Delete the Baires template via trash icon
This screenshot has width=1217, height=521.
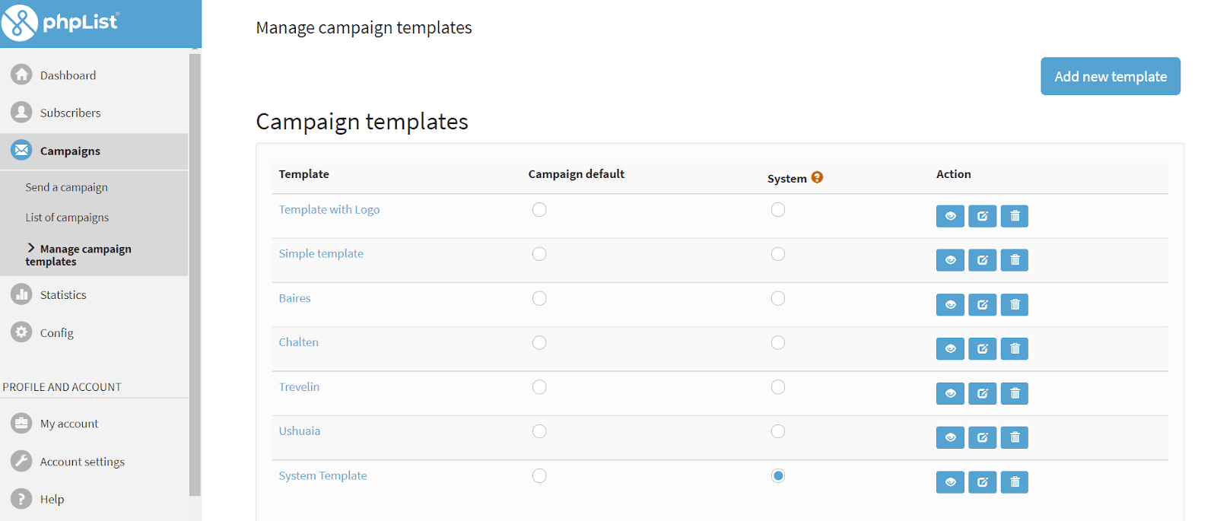(1014, 305)
